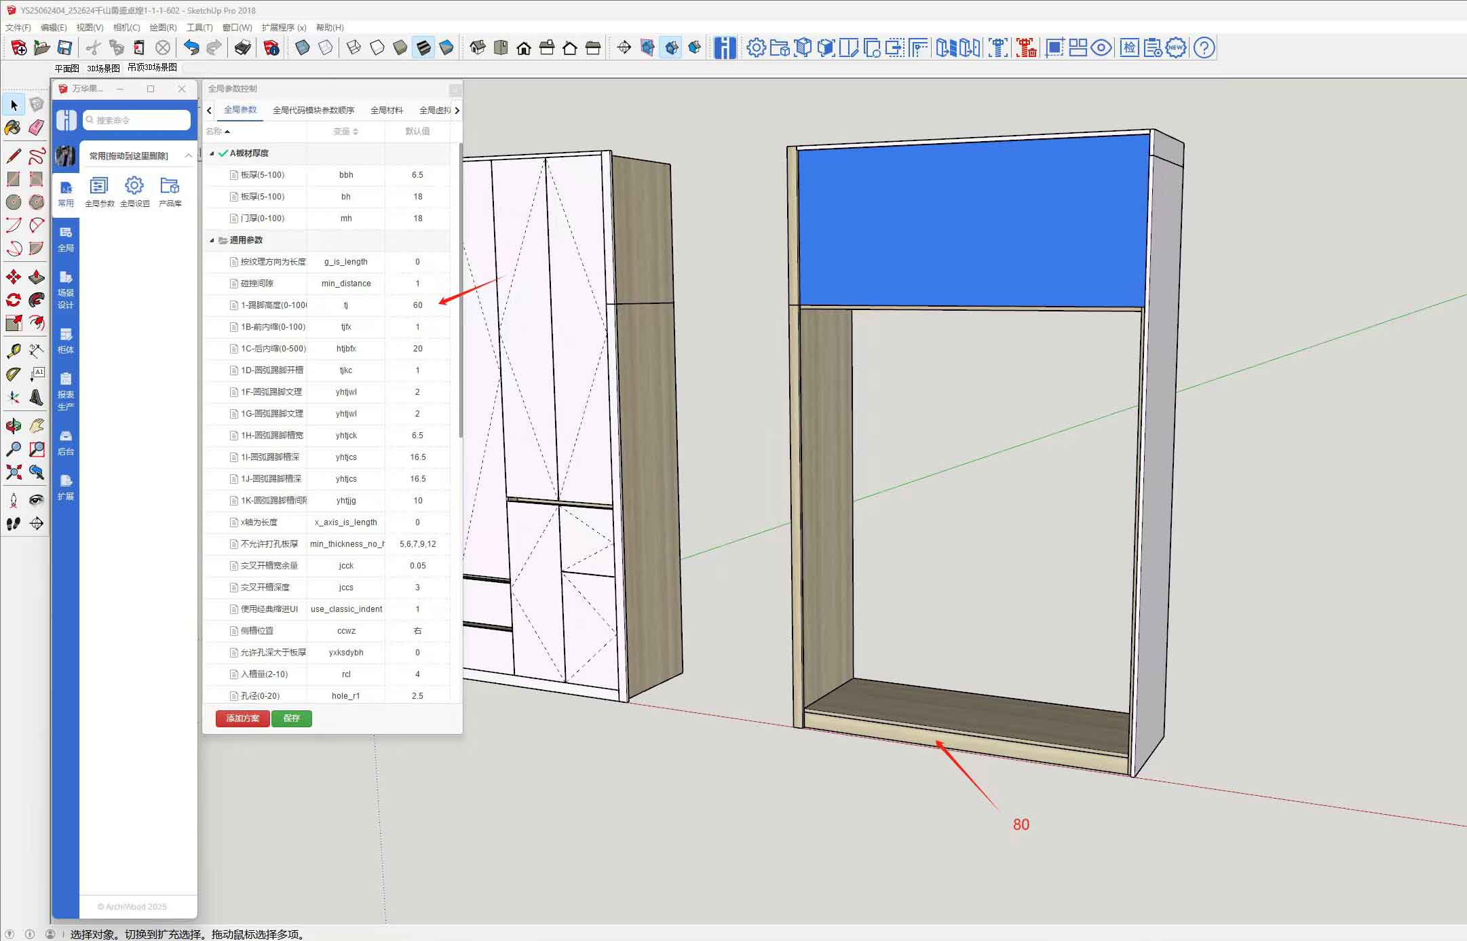Screen dimensions: 1467x941
Task: Switch to the 全局材料 tab
Action: (387, 110)
